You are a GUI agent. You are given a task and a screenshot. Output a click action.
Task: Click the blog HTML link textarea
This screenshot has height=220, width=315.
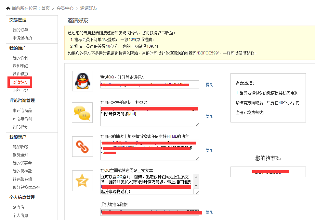[150, 150]
